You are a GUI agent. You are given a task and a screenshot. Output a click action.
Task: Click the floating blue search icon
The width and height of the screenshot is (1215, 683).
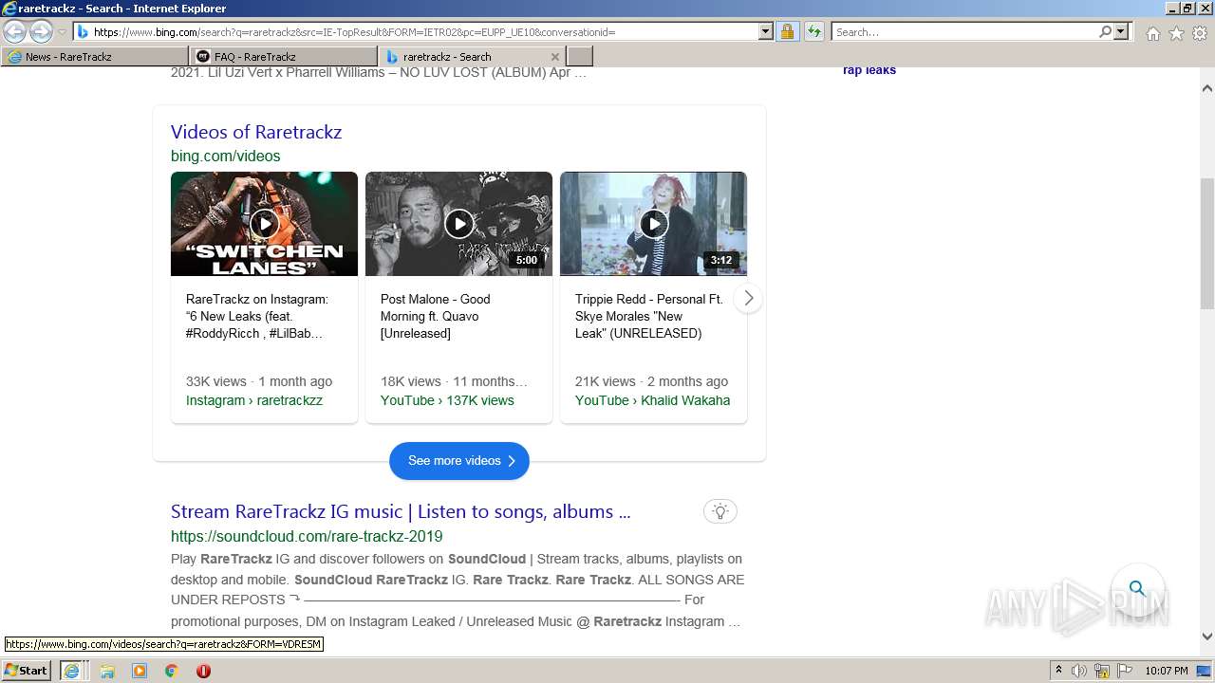click(1137, 588)
